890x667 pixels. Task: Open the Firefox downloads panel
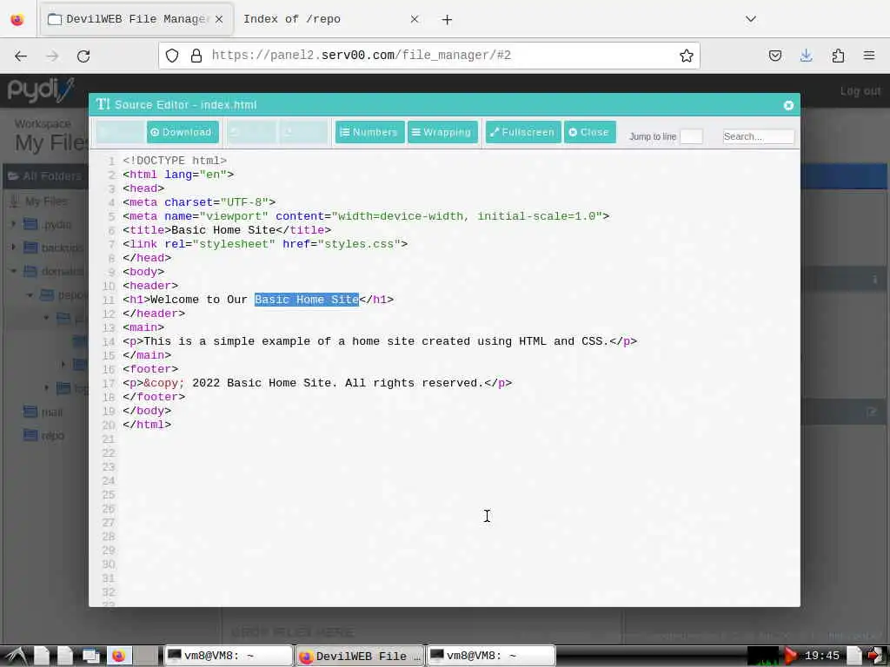[806, 56]
